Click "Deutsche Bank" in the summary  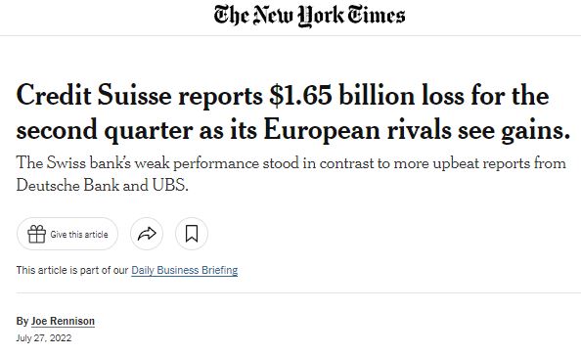67,185
